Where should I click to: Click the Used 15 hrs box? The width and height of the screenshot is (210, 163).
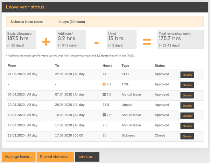click(x=121, y=39)
